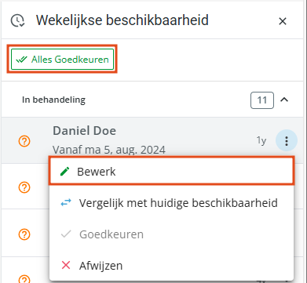
Task: Click Daniel Doe's orange question status icon
Action: click(x=24, y=141)
